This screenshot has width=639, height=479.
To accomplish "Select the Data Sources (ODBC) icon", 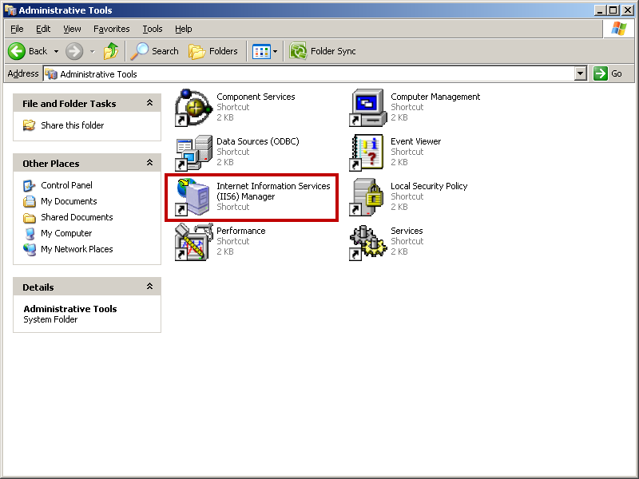I will point(193,152).
